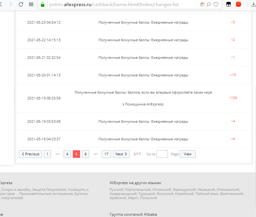Click the +2 points value
This screenshot has height=217, width=256.
(233, 40)
